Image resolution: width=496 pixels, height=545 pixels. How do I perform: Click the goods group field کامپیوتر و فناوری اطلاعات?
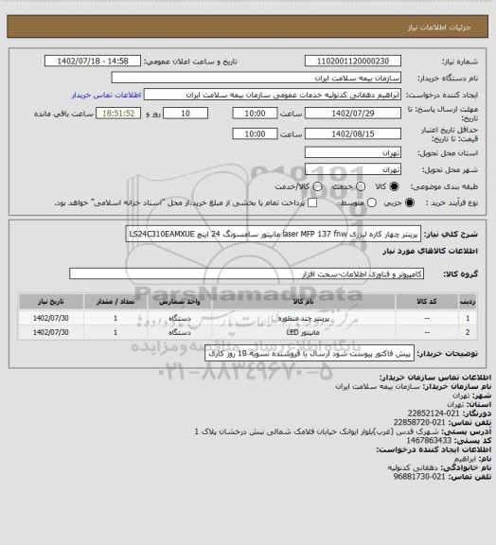(x=246, y=273)
